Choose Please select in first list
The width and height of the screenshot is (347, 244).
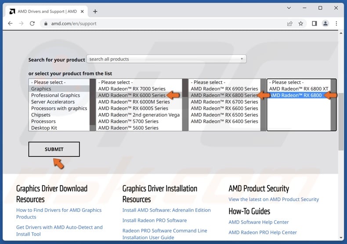[x=59, y=82]
